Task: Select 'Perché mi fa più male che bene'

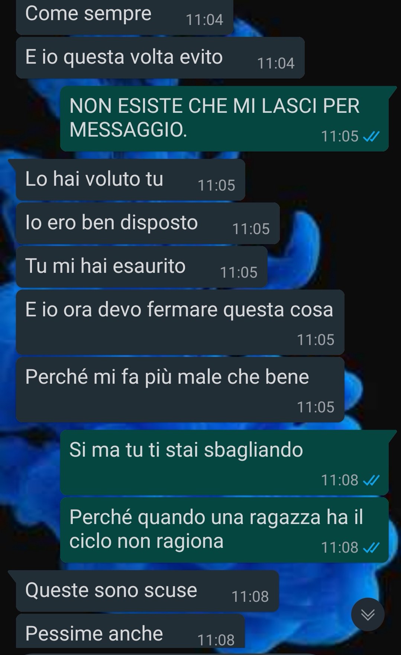Action: [x=180, y=389]
